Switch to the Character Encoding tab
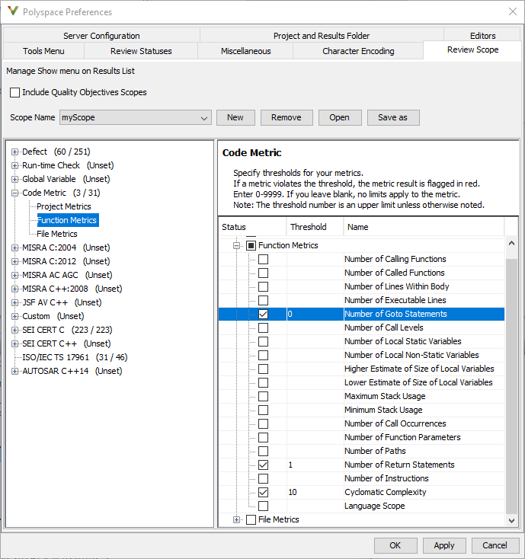The width and height of the screenshot is (525, 559). 358,51
